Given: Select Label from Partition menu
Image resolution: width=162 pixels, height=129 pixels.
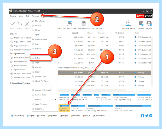Looking at the screenshot, I should (44, 72).
